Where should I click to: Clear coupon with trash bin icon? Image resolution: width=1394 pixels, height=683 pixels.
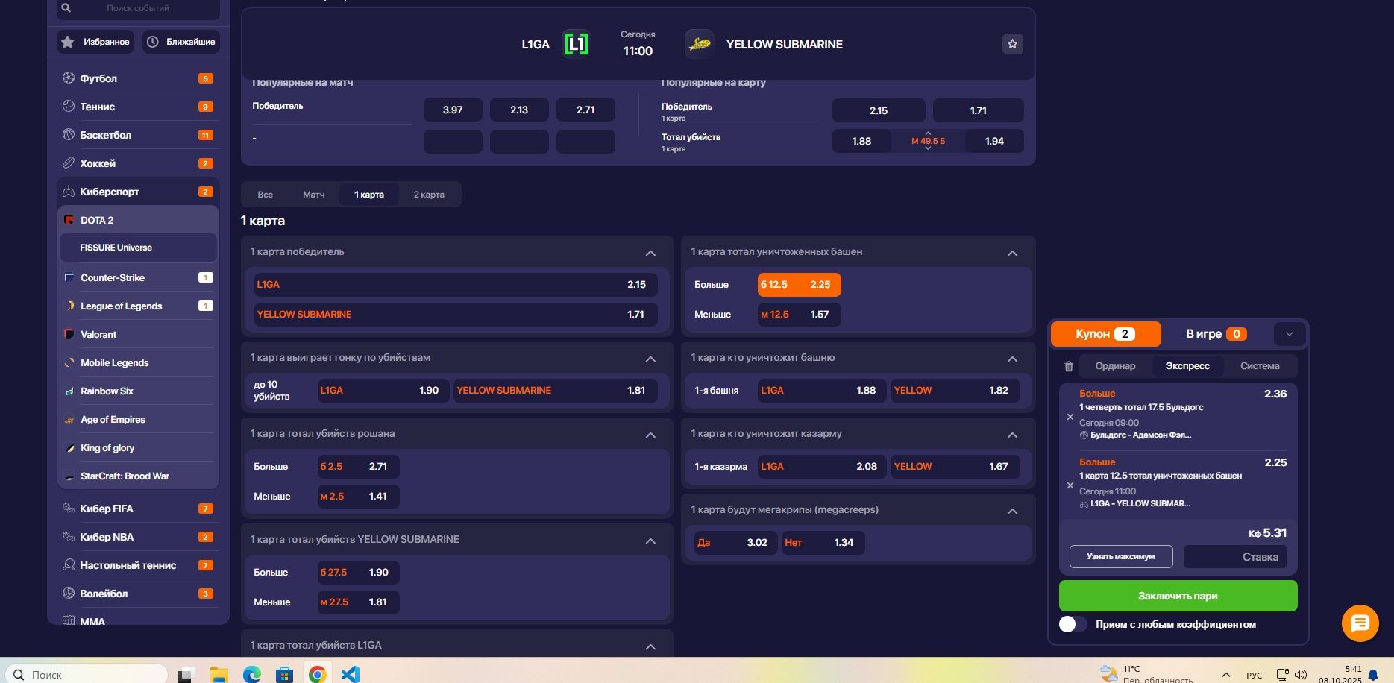(1068, 366)
